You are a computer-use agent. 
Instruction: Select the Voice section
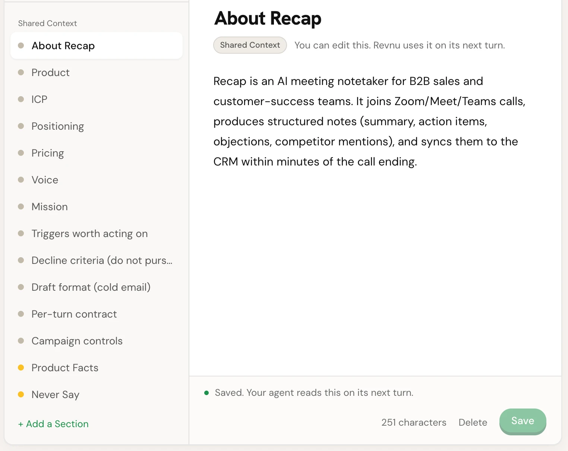tap(97, 180)
